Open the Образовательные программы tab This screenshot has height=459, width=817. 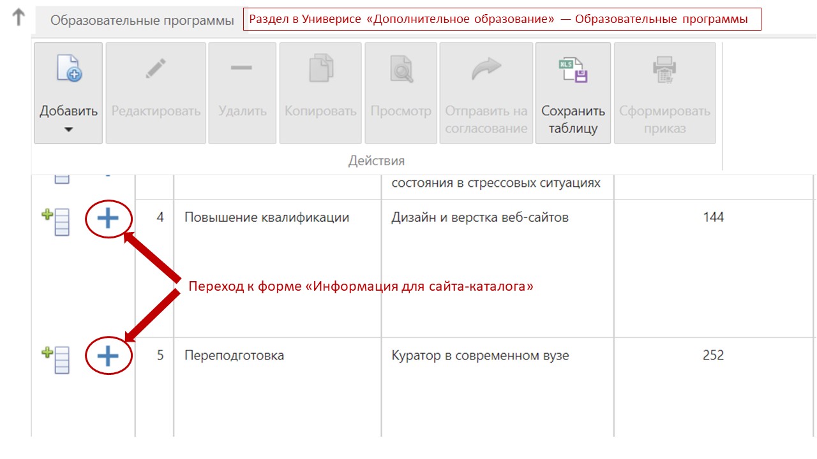click(142, 20)
